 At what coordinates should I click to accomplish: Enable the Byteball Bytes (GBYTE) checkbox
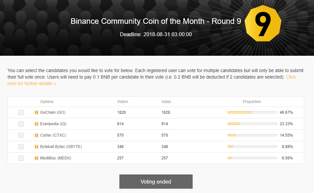21,147
